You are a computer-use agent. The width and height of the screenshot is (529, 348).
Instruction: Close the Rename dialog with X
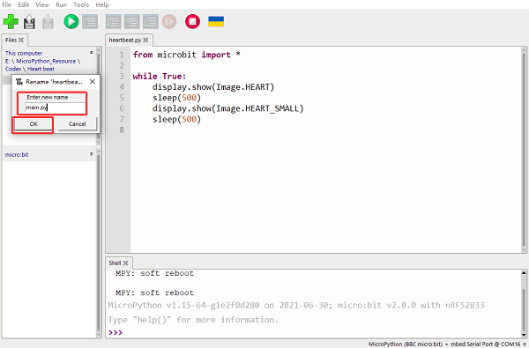click(92, 82)
